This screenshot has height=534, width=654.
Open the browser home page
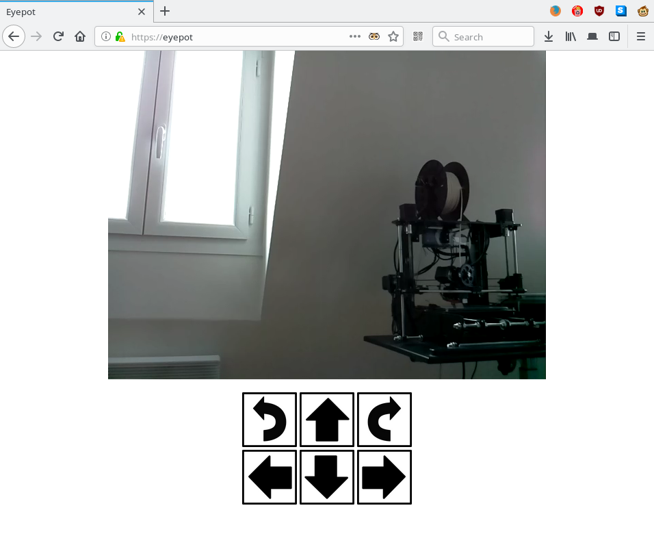tap(80, 37)
